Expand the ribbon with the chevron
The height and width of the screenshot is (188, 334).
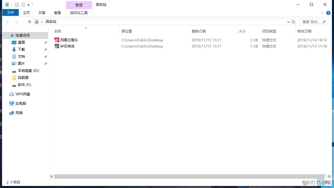click(x=322, y=13)
